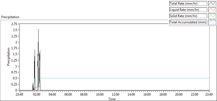
Task: Click the Total Accumulated blue line icon
Action: click(x=212, y=22)
